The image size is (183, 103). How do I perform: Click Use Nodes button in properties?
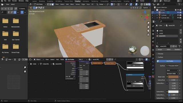pos(169,61)
